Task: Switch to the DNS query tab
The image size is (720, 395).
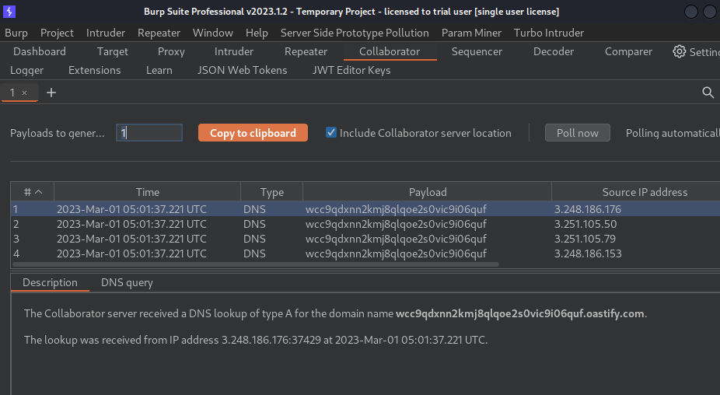Action: point(127,282)
